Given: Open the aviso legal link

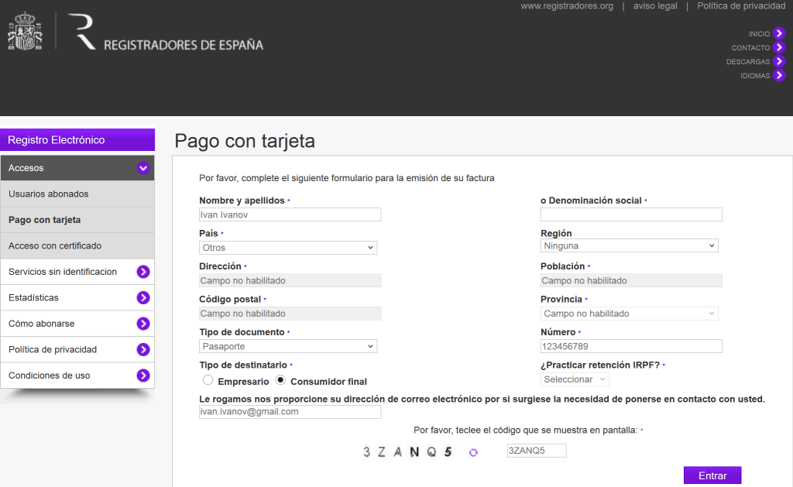Looking at the screenshot, I should click(655, 6).
